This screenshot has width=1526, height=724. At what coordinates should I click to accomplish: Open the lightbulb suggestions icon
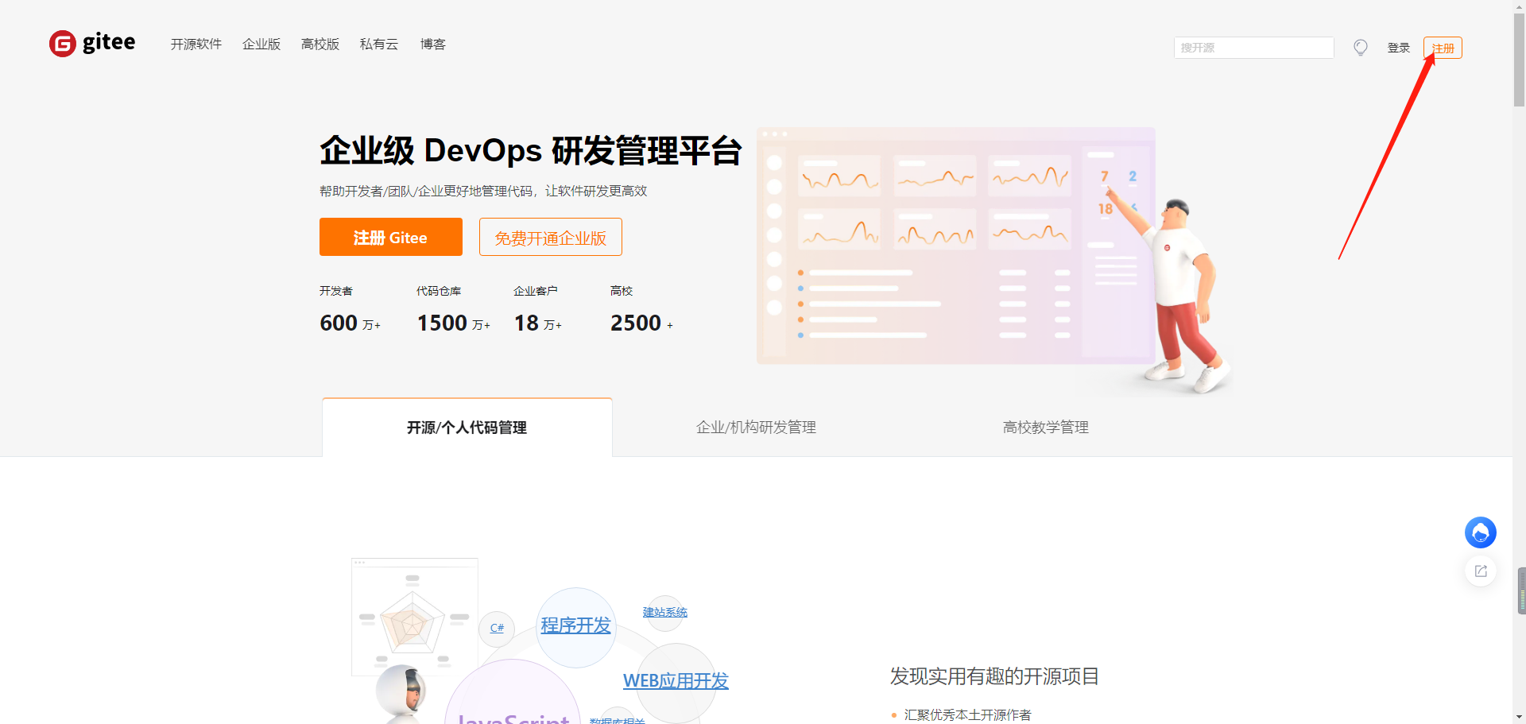point(1361,48)
